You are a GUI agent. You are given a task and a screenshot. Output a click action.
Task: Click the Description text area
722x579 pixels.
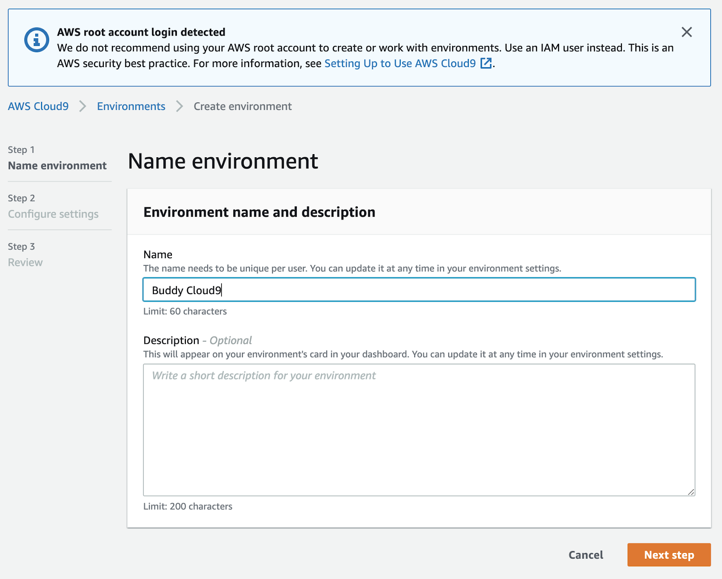coord(419,430)
